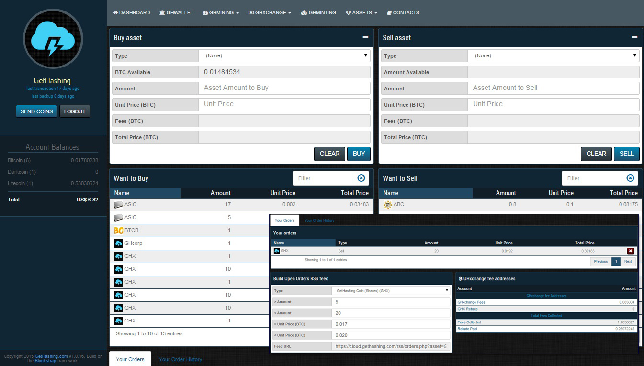Image resolution: width=644 pixels, height=366 pixels.
Task: Click the BUY button
Action: [359, 154]
